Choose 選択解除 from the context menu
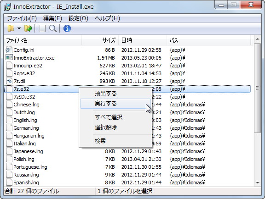Image resolution: width=265 pixels, height=199 pixels. click(x=115, y=127)
